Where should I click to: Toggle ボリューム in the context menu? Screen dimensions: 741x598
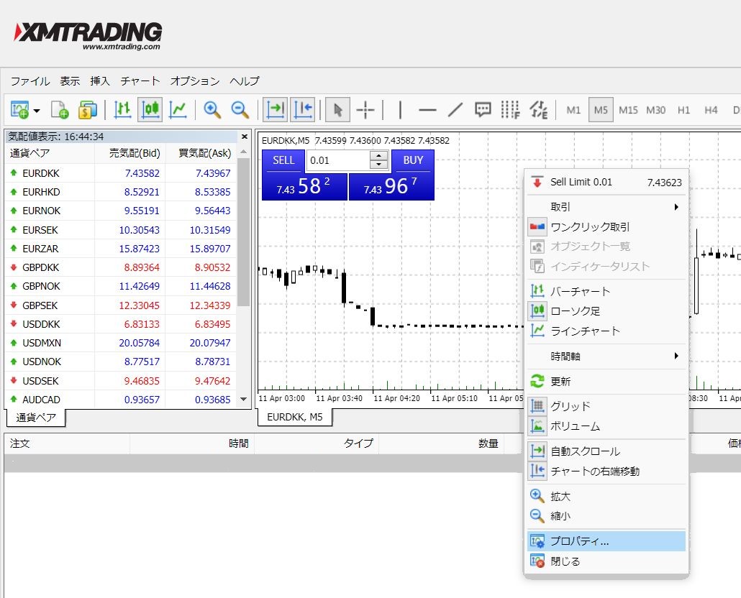[575, 426]
